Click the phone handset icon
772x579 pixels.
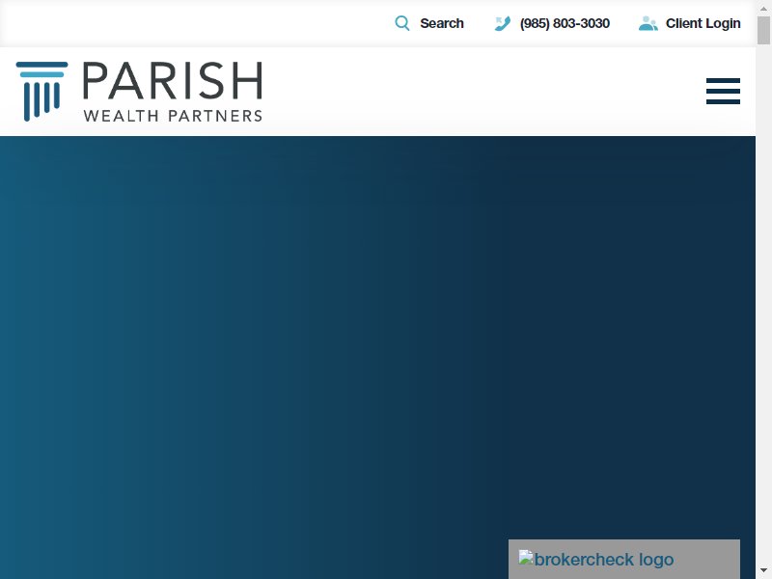[x=502, y=23]
